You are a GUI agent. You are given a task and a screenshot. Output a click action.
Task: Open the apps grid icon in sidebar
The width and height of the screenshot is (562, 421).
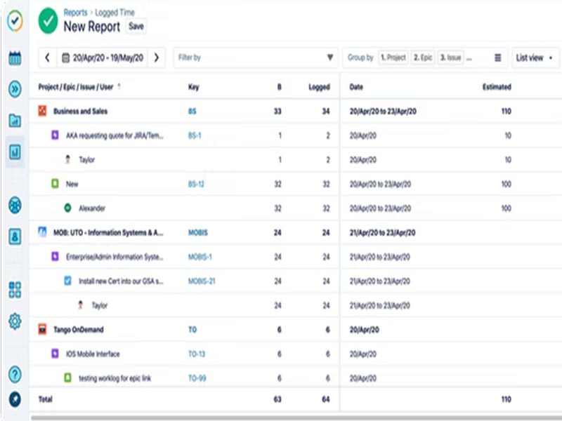point(15,289)
